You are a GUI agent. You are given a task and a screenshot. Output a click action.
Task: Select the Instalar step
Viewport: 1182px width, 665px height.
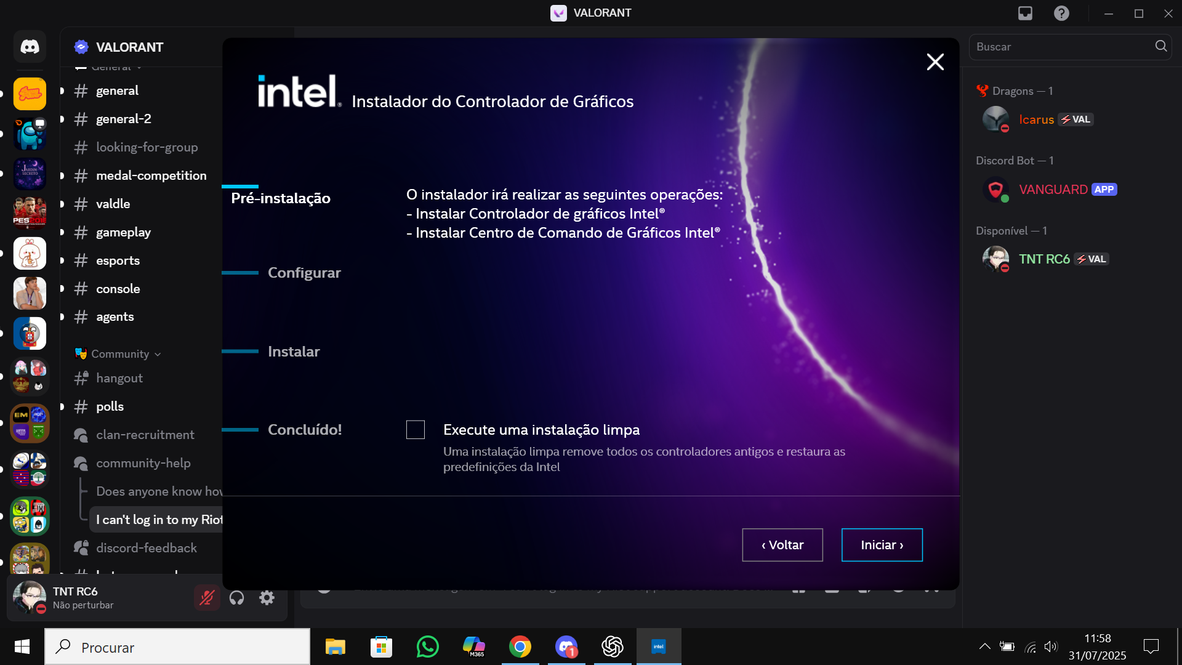coord(294,352)
